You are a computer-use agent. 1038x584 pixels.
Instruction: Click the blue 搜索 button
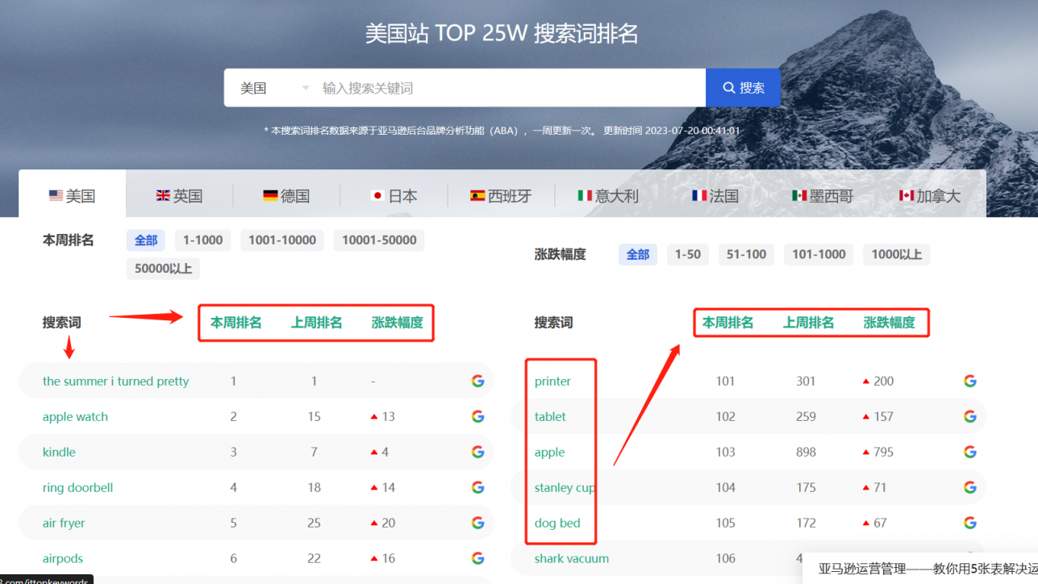pos(743,88)
